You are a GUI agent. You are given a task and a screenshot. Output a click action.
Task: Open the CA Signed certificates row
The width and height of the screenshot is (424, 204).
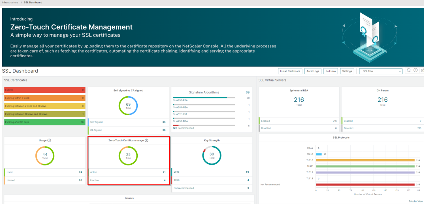pos(128,130)
